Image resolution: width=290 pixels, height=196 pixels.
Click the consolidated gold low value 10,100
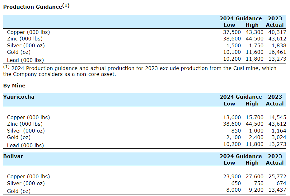point(232,52)
